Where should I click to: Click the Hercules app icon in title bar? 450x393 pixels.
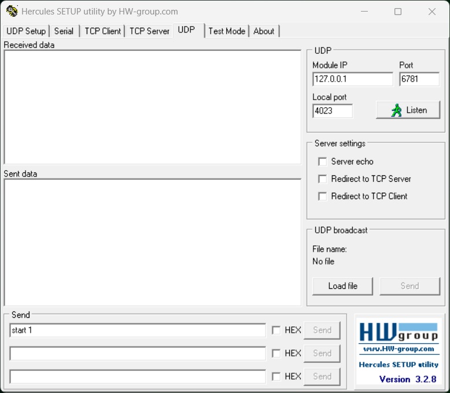tap(12, 11)
